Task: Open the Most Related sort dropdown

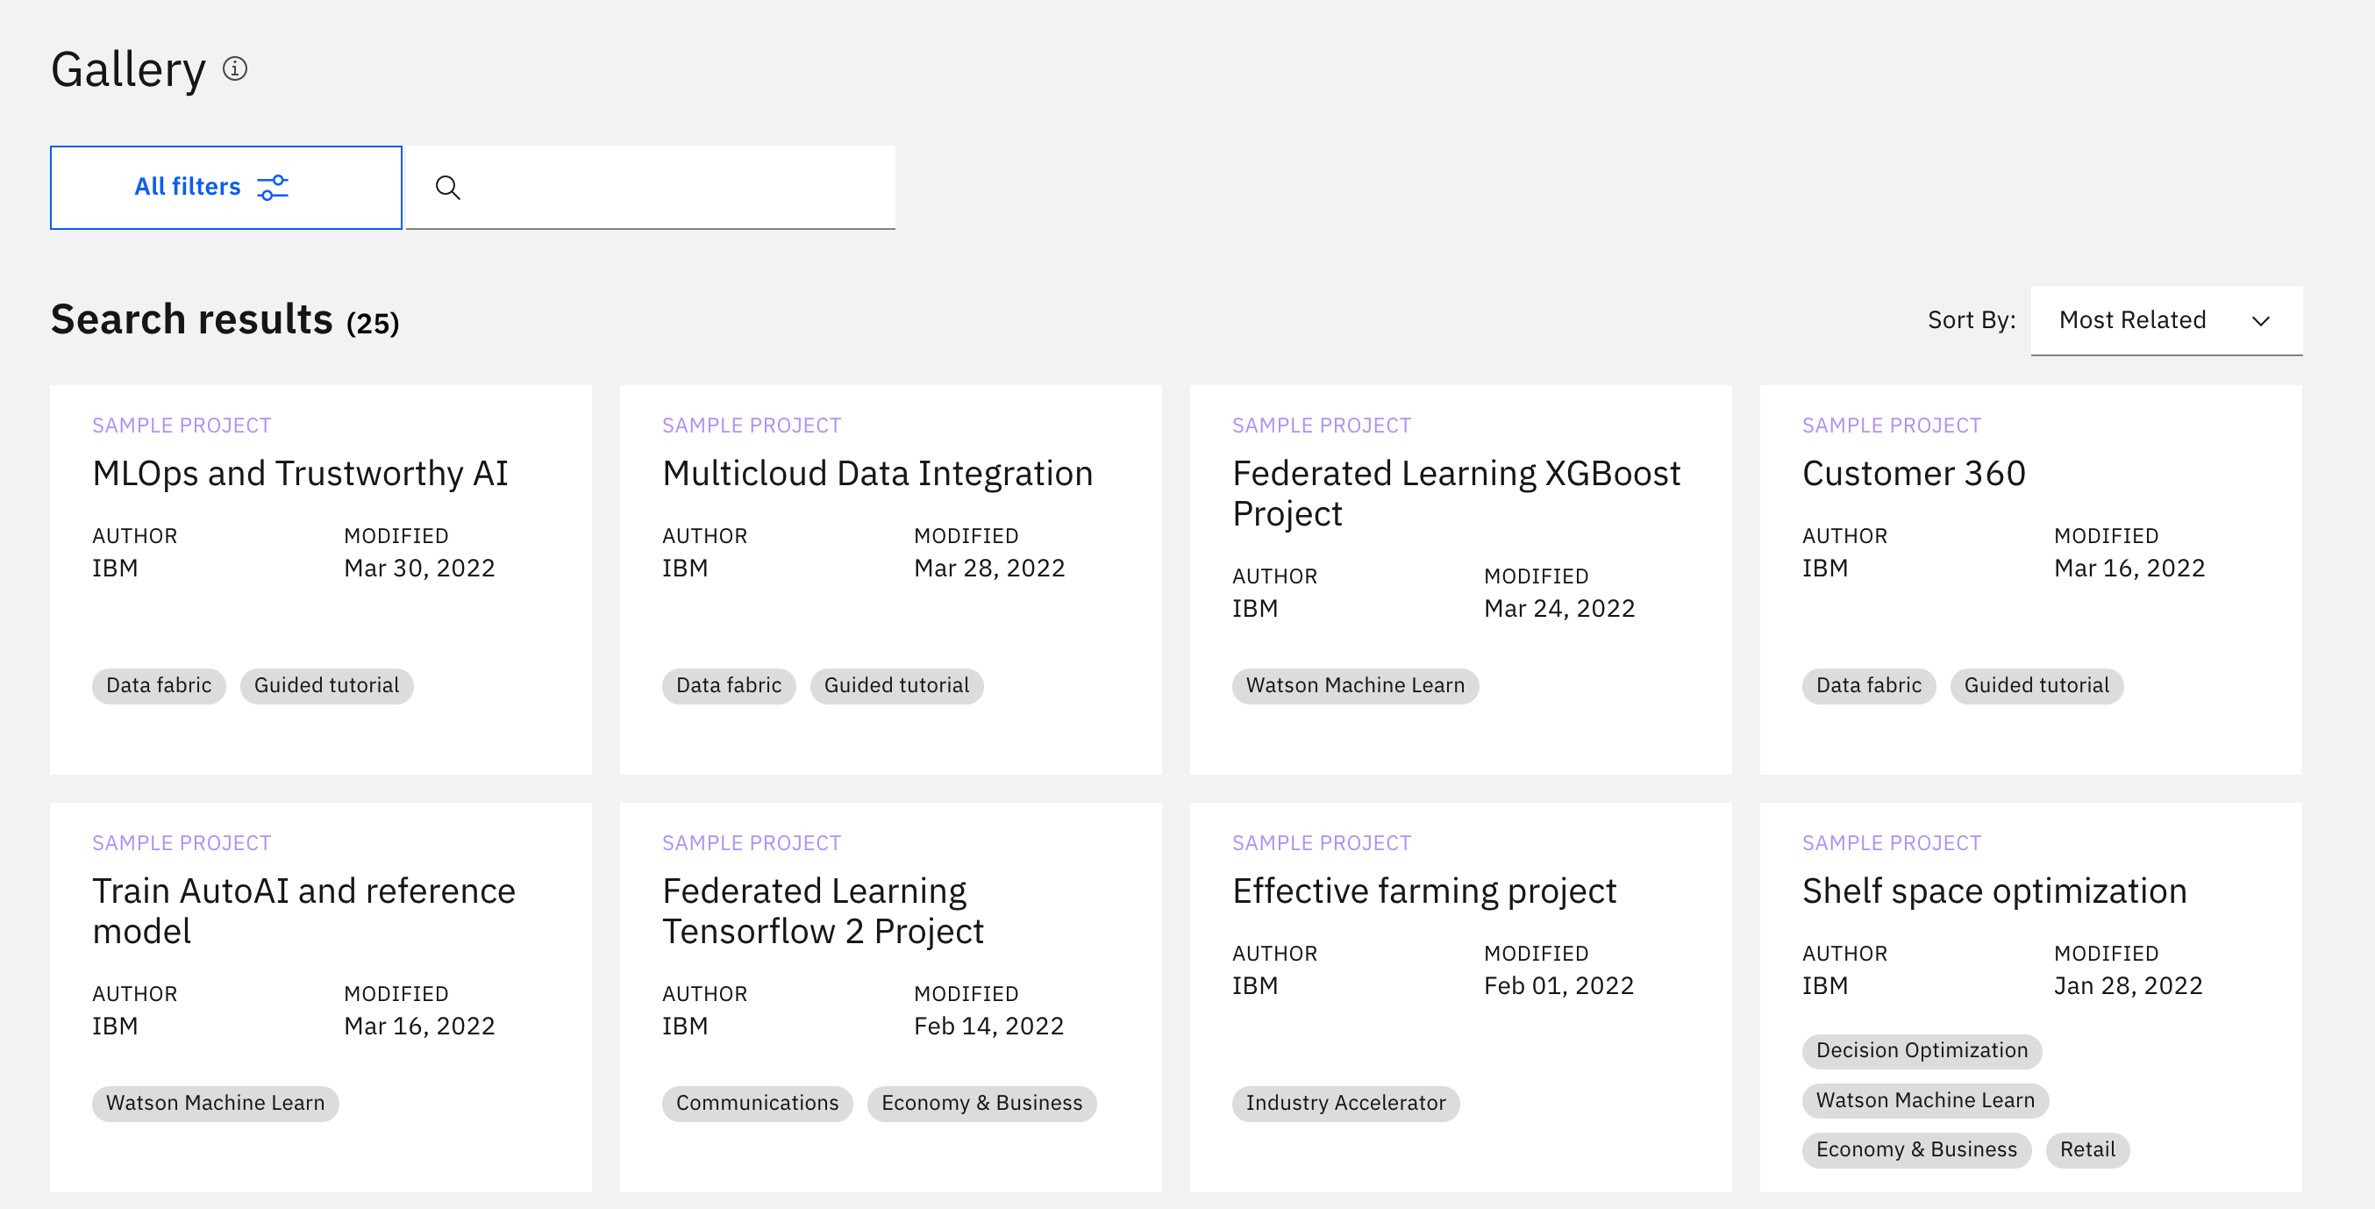Action: point(2165,320)
